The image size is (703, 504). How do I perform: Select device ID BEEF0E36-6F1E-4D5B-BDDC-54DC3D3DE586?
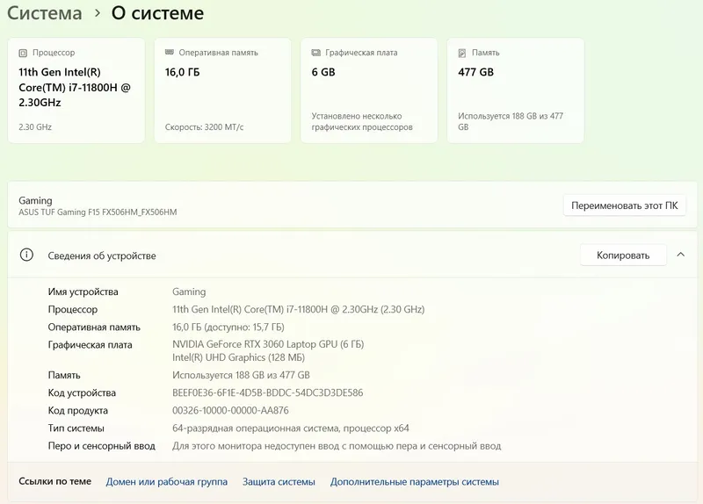point(268,392)
